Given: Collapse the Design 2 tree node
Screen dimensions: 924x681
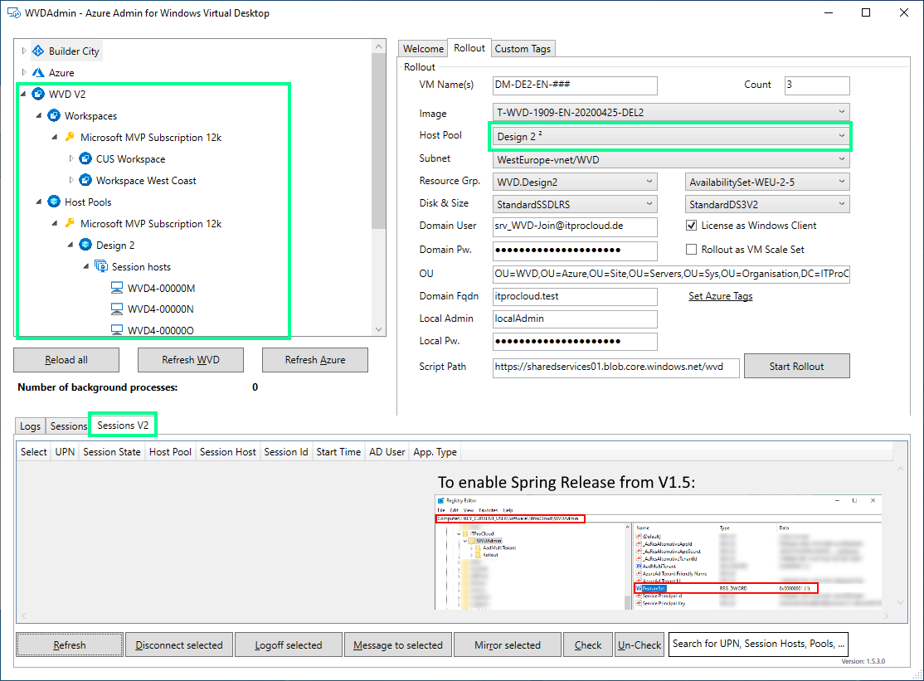Looking at the screenshot, I should [x=71, y=245].
